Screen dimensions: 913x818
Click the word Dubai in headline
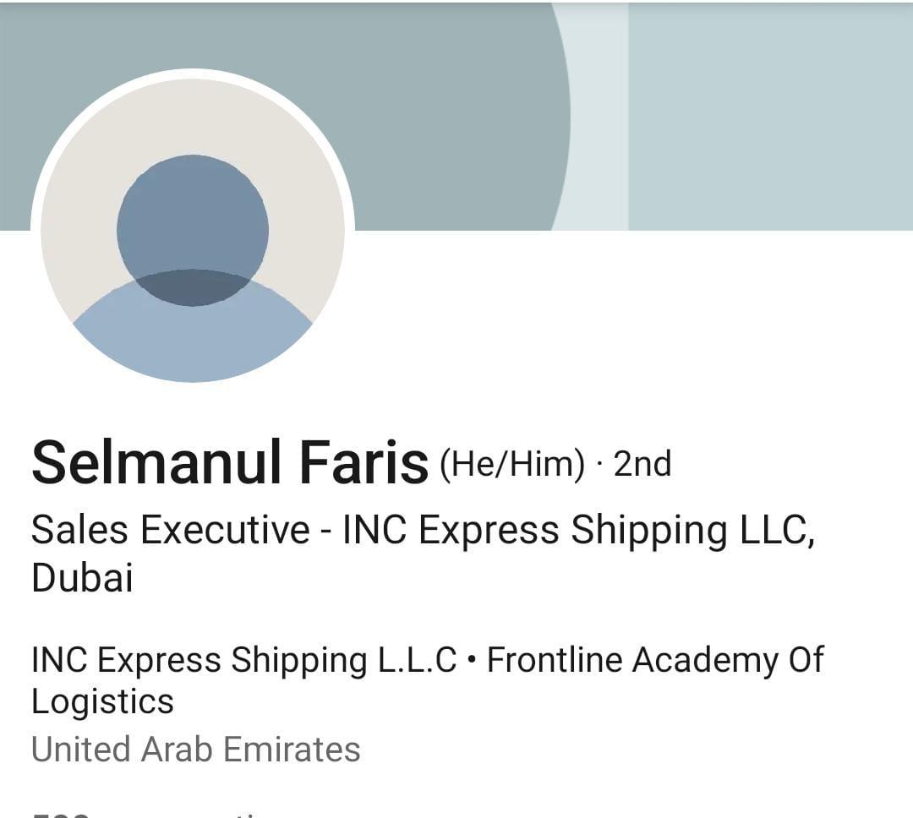coord(82,577)
